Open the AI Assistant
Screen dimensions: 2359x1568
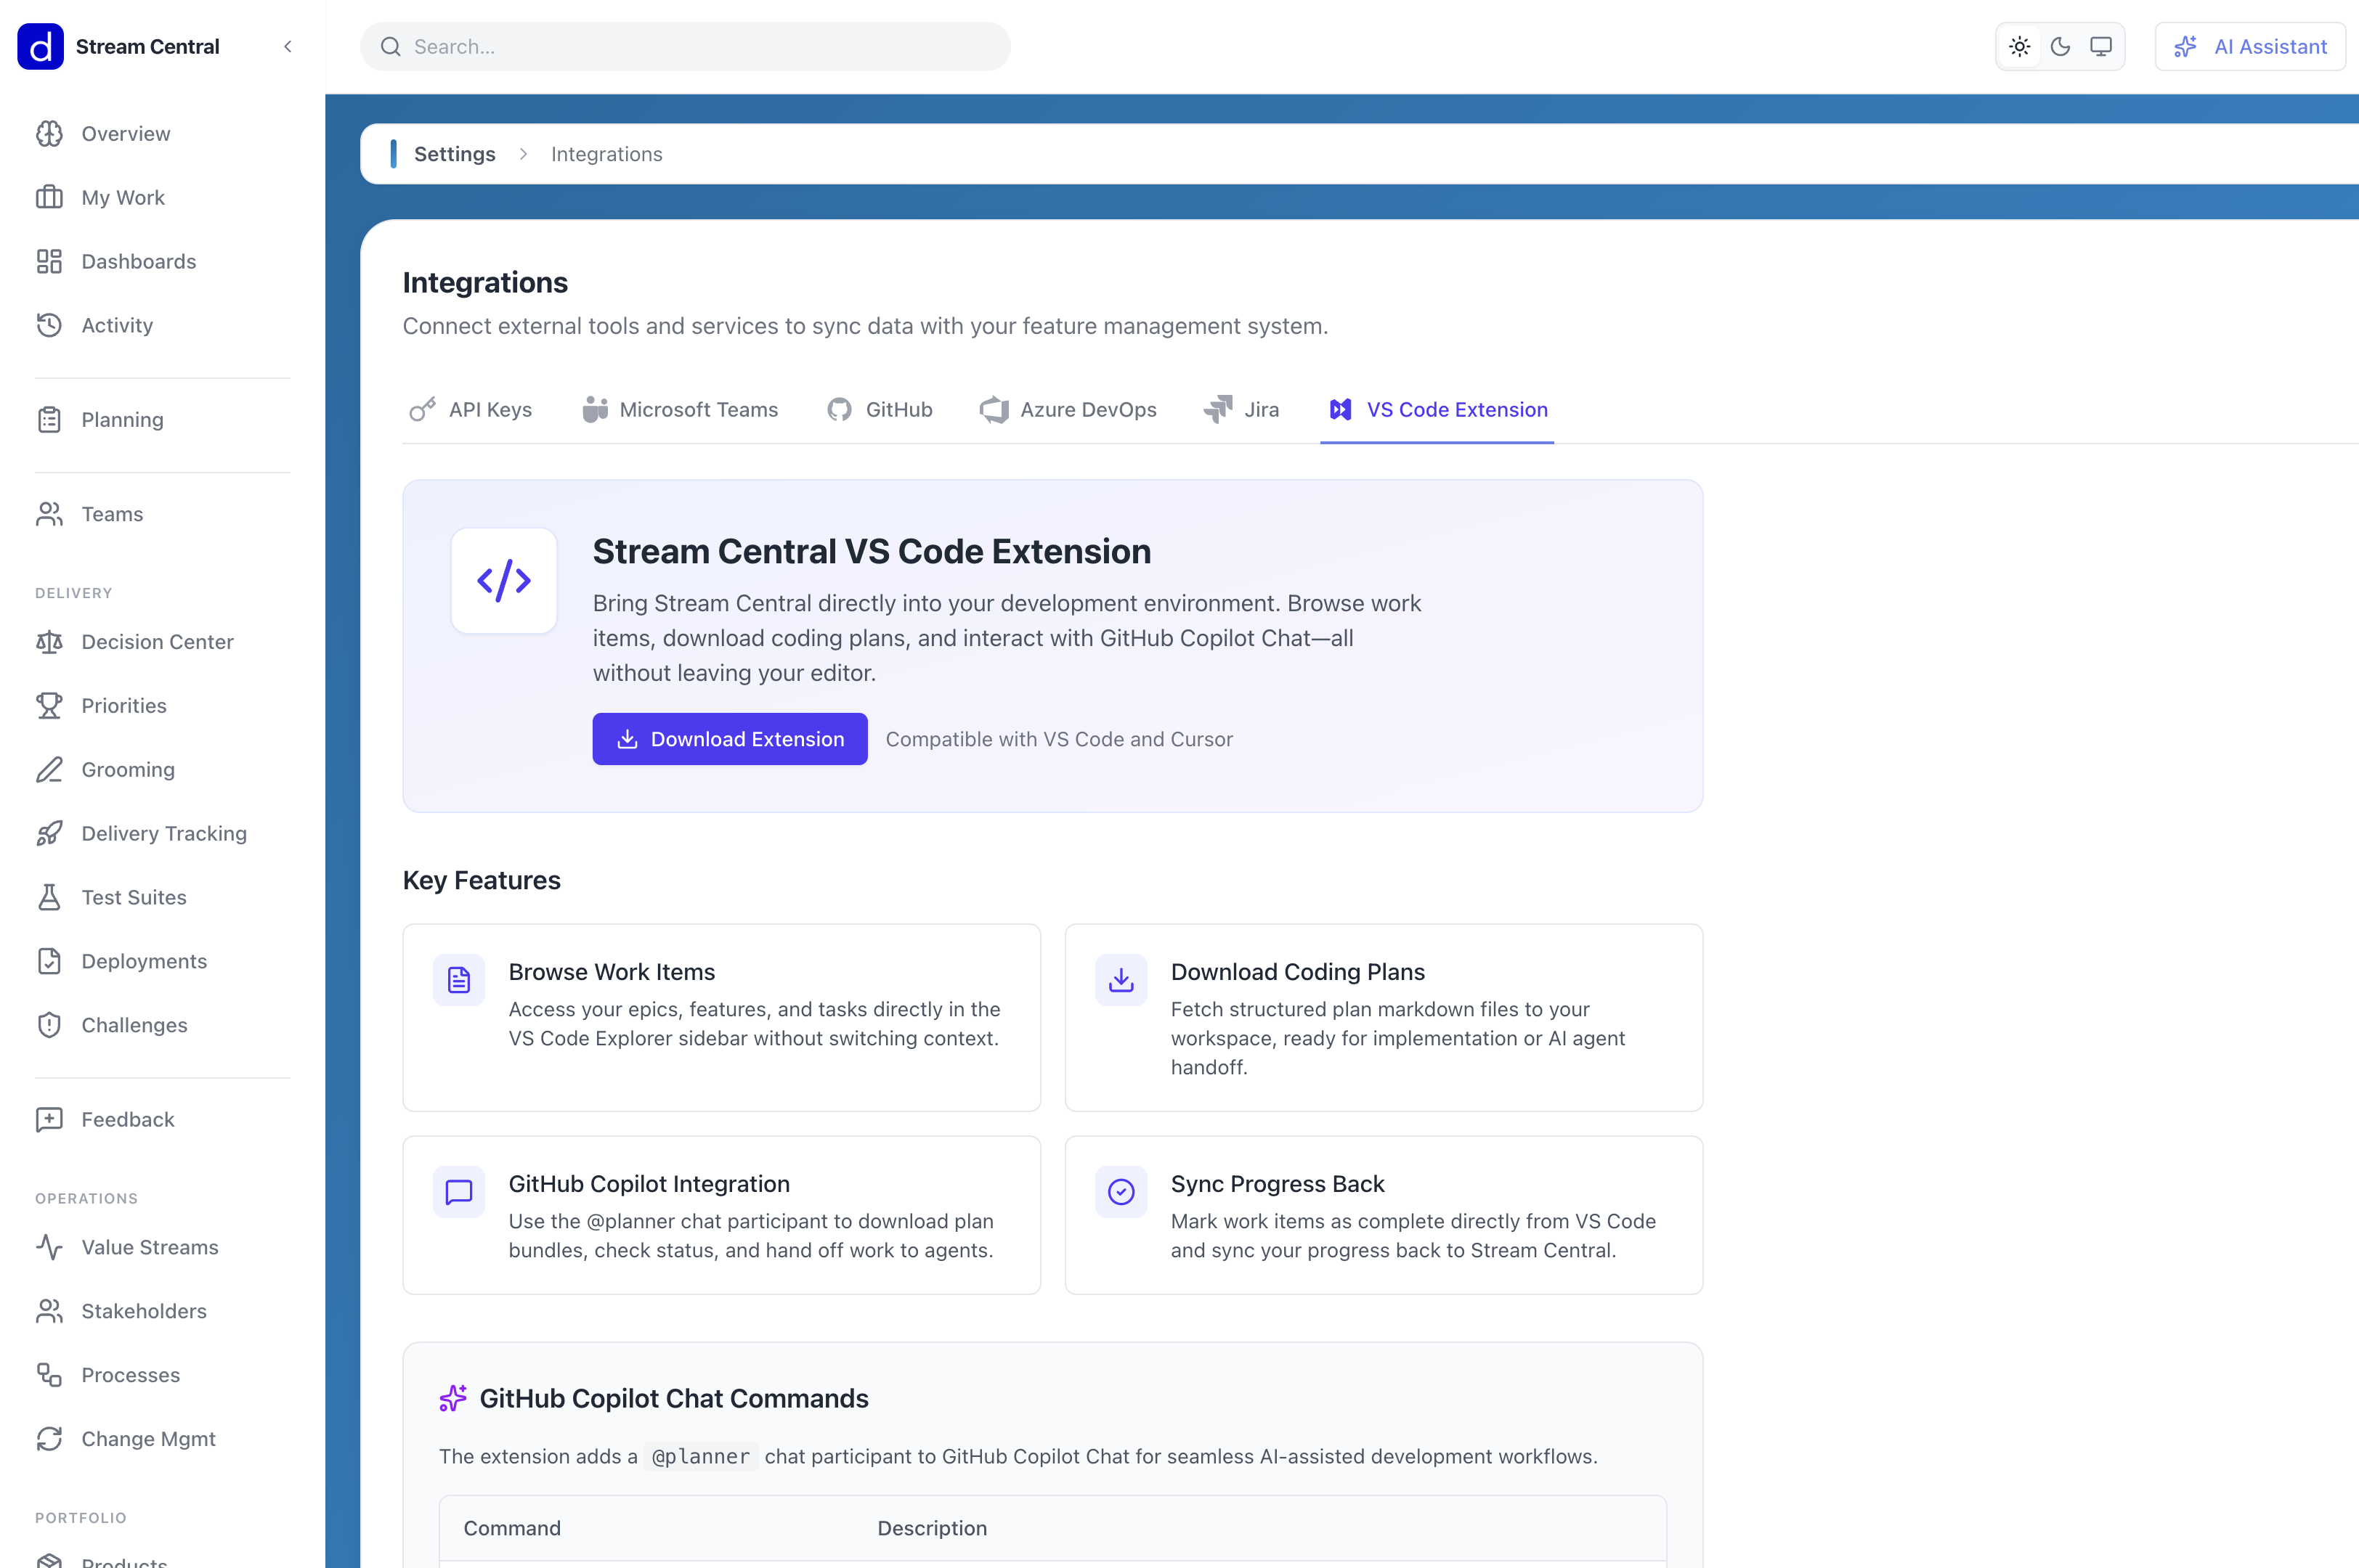[x=2250, y=47]
